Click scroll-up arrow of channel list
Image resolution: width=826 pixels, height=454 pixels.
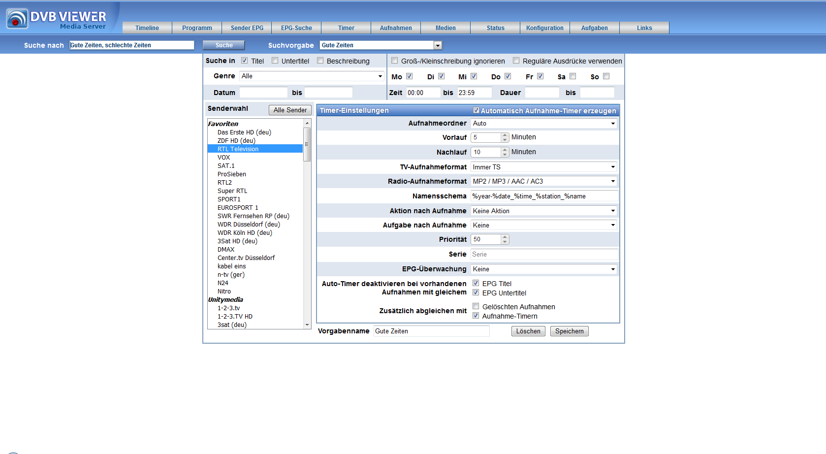pyautogui.click(x=307, y=123)
